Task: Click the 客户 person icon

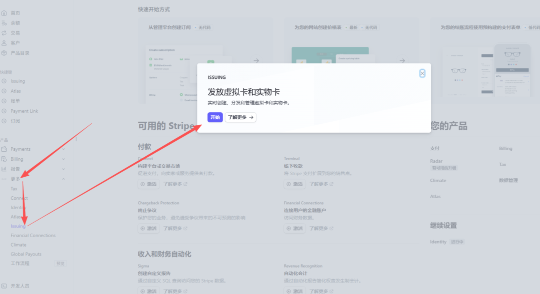Action: coord(4,43)
